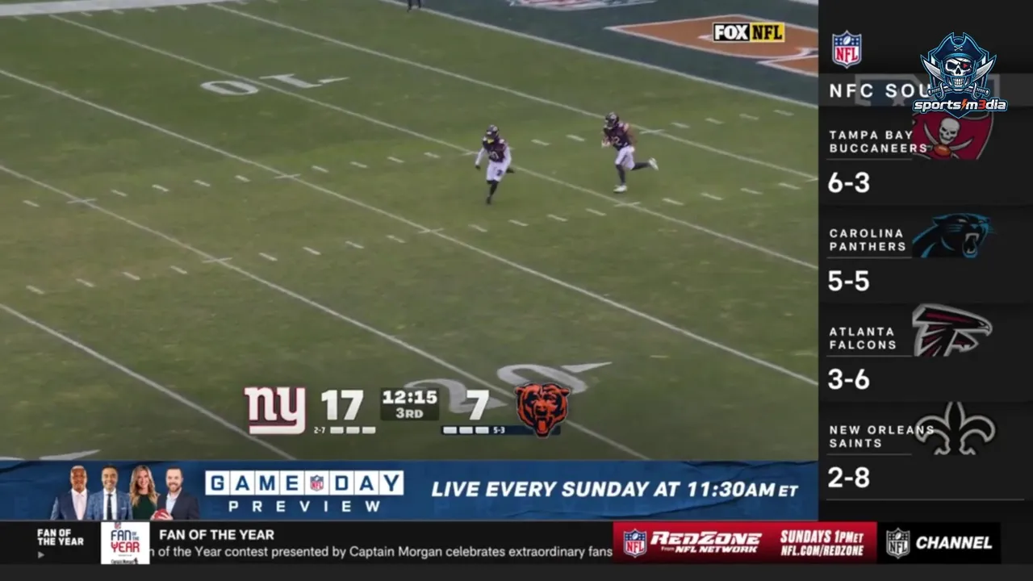
Task: Click the small 'Fan of the Year' ticker label
Action: (x=60, y=537)
